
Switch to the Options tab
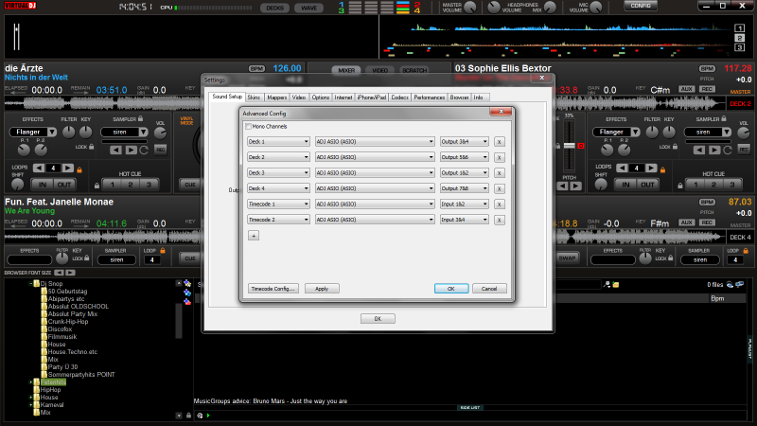click(x=321, y=98)
